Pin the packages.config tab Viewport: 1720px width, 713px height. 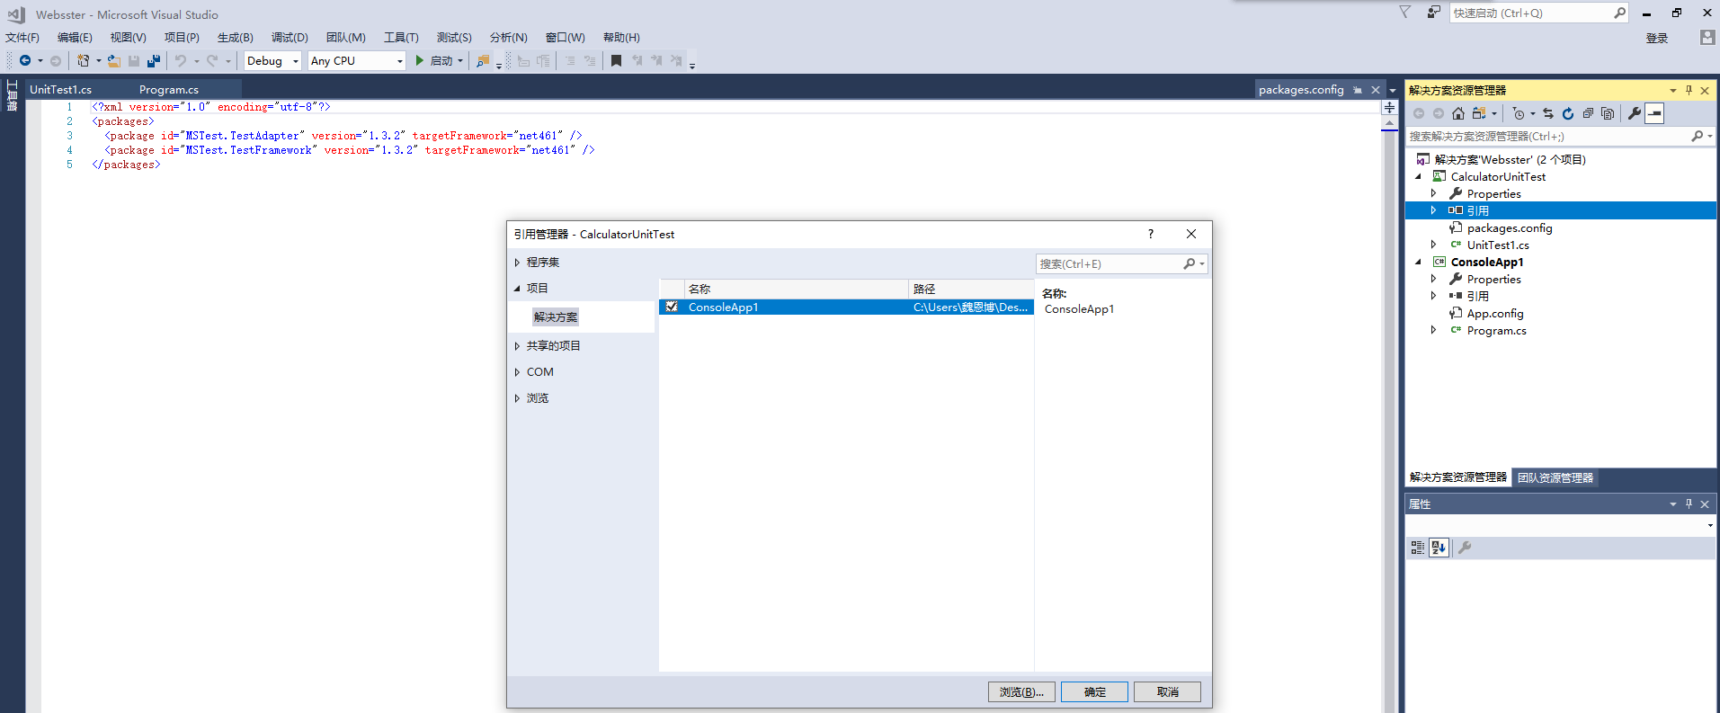pos(1358,90)
